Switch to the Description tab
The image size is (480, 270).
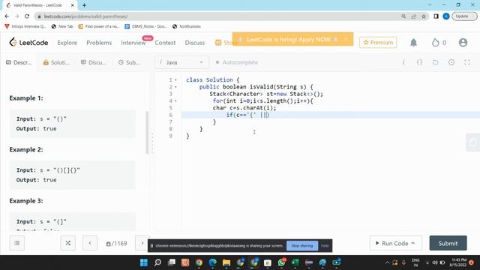[x=19, y=62]
